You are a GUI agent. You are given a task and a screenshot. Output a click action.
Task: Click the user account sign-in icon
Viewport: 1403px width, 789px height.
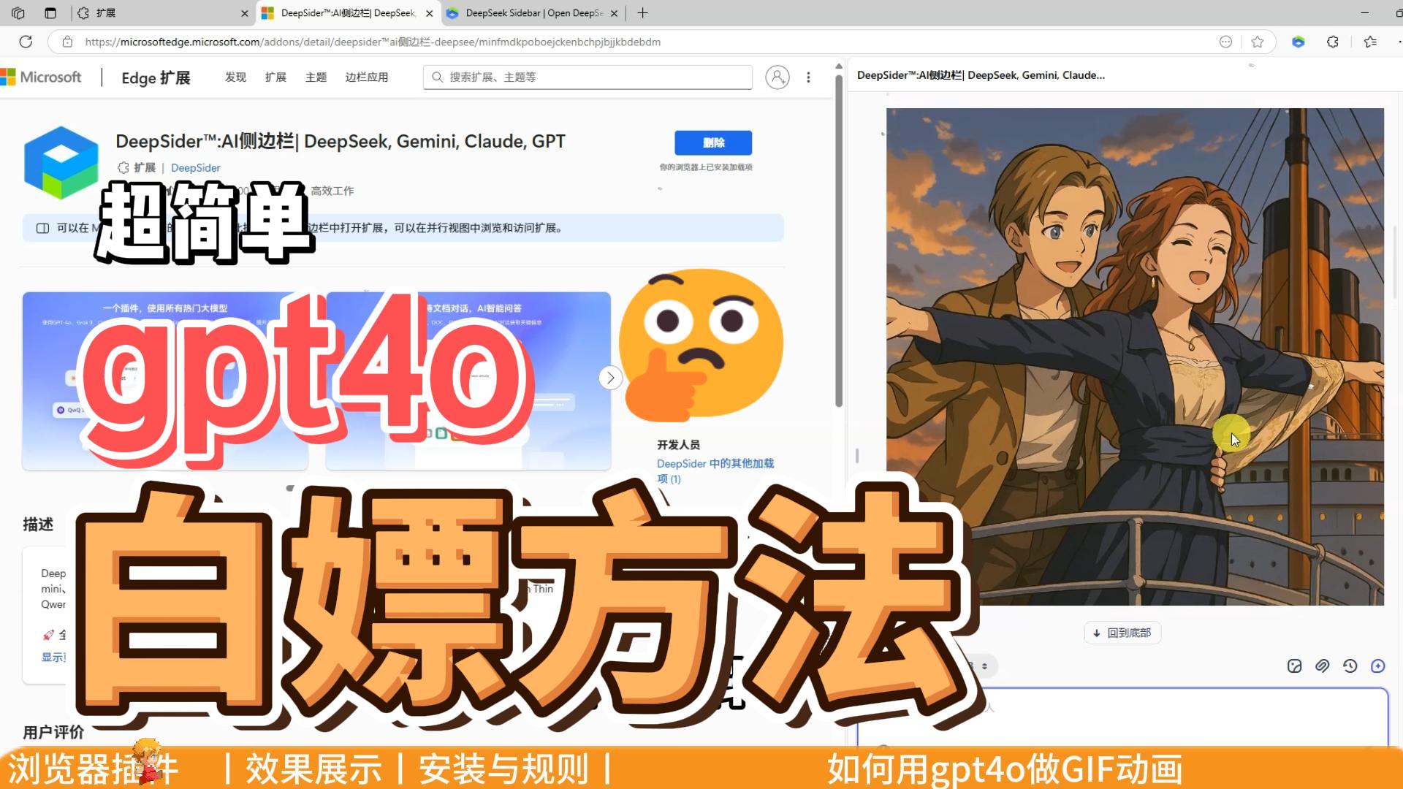point(777,77)
